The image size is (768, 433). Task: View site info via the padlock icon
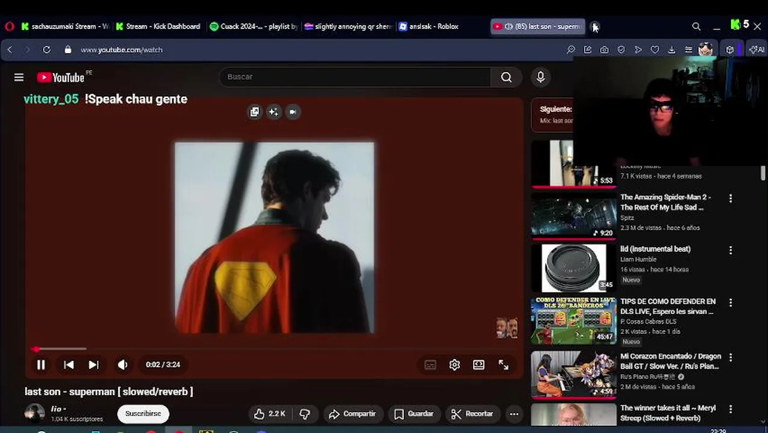[x=68, y=50]
